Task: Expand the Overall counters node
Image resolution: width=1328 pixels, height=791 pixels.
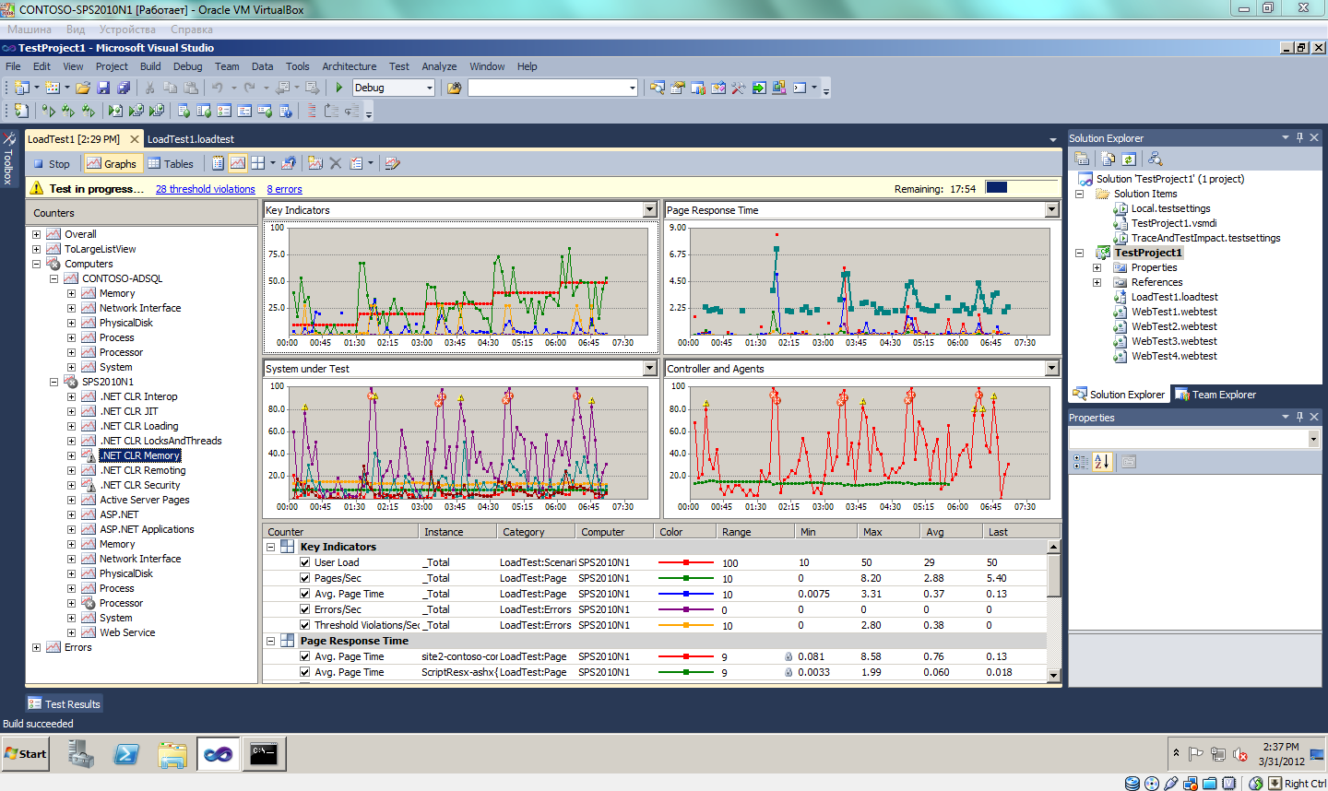Action: point(36,234)
